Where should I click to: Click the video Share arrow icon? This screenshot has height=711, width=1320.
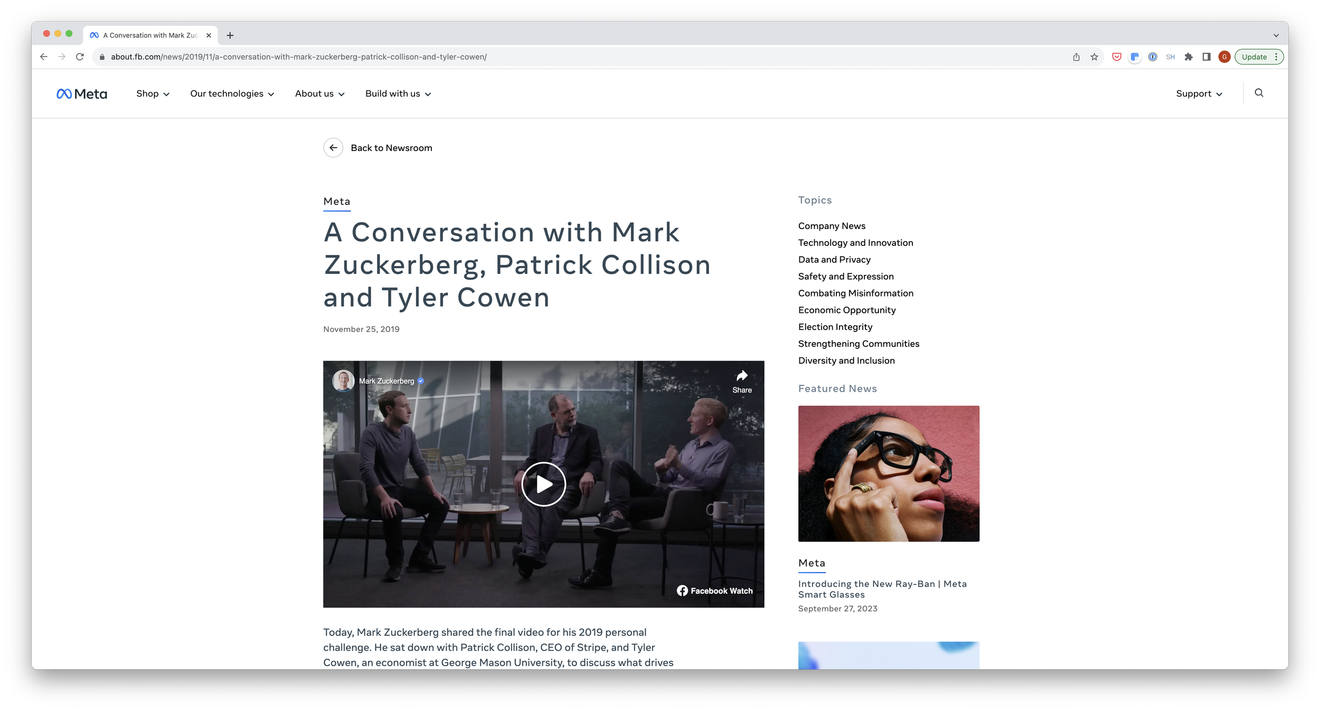point(742,376)
